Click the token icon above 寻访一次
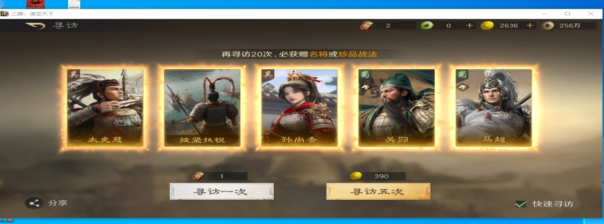Screen dimensions: 604x224 pyautogui.click(x=198, y=176)
